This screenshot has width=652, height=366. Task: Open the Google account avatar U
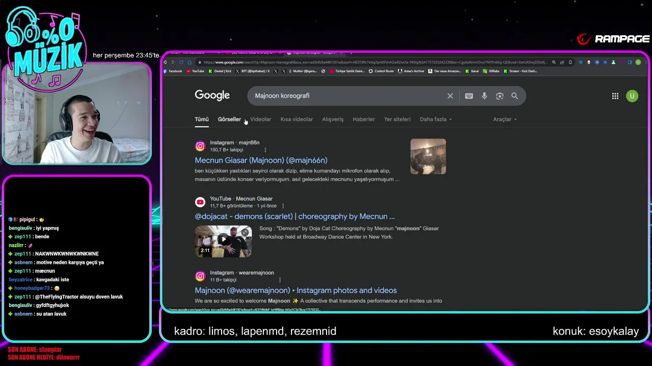point(632,96)
